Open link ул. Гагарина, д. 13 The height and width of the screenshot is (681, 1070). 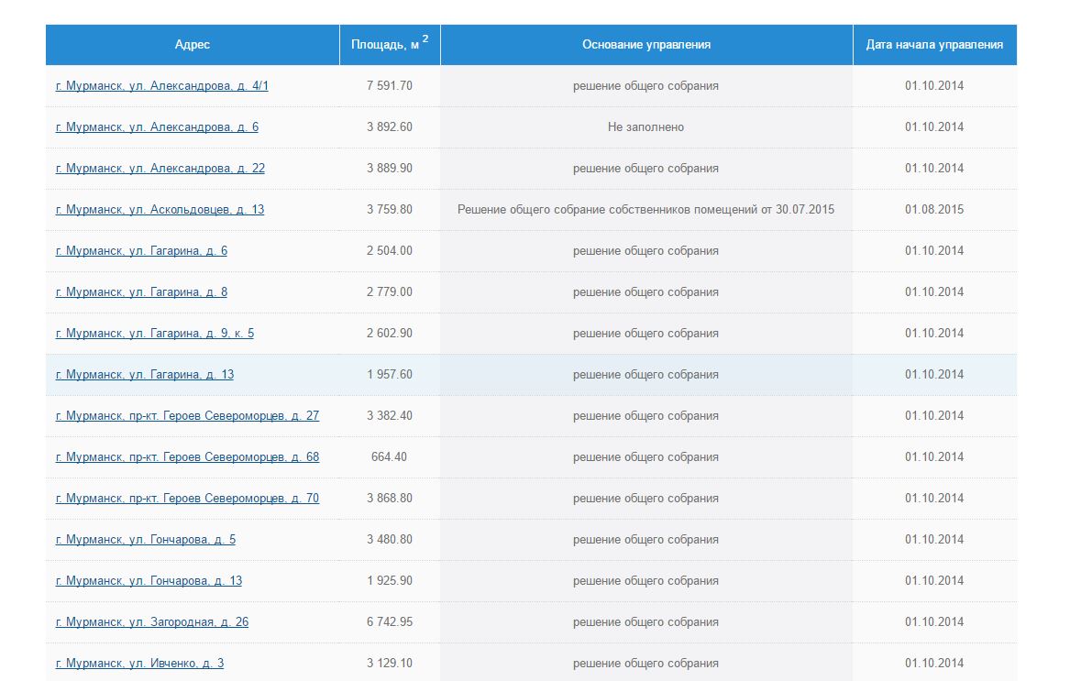point(145,375)
